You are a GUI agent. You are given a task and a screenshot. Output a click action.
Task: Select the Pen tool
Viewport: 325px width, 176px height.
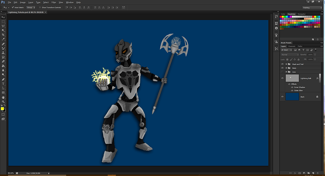[3, 79]
